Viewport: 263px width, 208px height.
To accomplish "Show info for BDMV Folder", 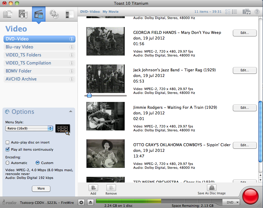I will click(72, 71).
